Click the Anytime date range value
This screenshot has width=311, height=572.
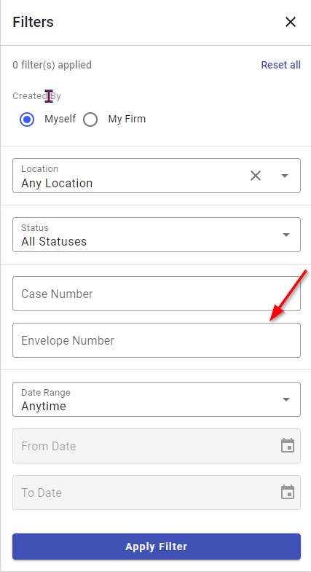[44, 406]
